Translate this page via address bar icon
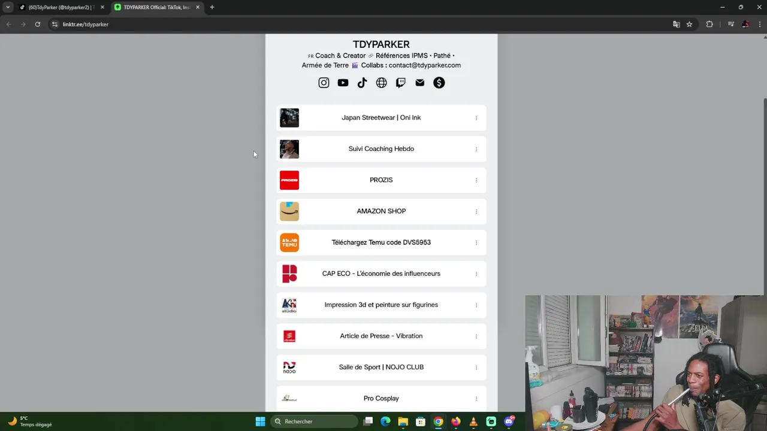The image size is (767, 431). [676, 24]
